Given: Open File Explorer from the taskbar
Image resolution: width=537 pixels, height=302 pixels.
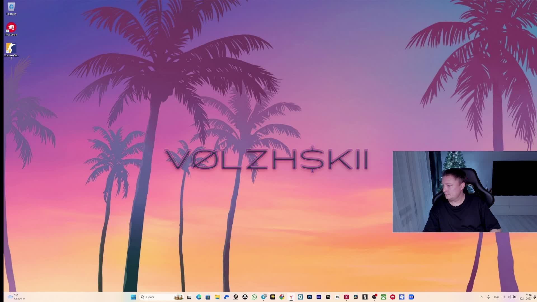Looking at the screenshot, I should [x=217, y=297].
